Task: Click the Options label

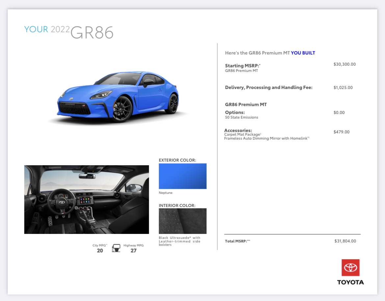Action: point(235,112)
